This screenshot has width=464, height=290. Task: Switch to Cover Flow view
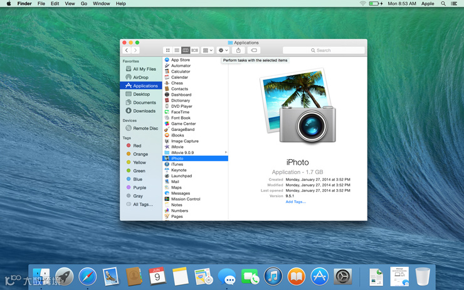point(194,50)
